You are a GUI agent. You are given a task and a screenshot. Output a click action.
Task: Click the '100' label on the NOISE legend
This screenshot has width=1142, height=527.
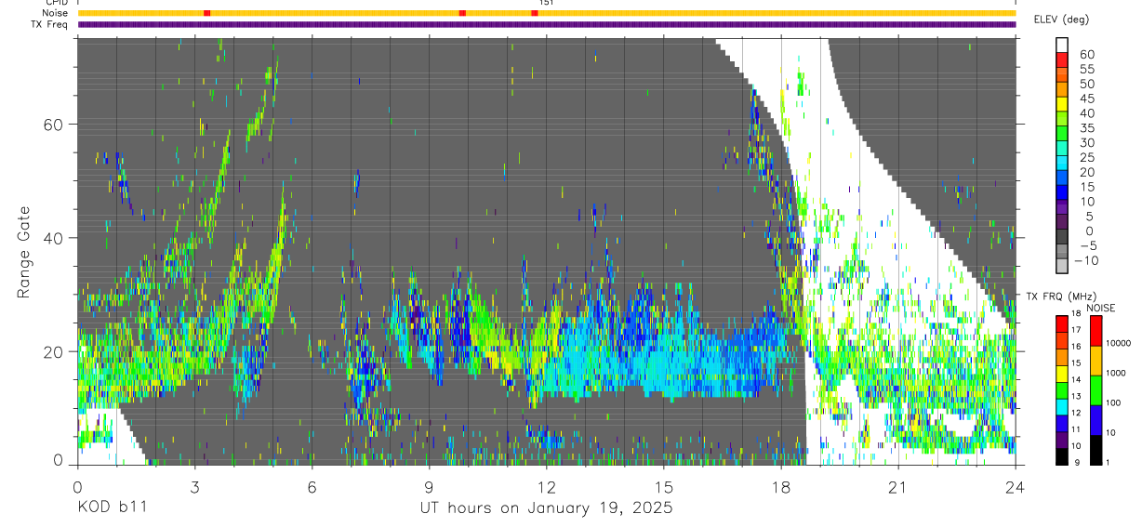pyautogui.click(x=1114, y=403)
